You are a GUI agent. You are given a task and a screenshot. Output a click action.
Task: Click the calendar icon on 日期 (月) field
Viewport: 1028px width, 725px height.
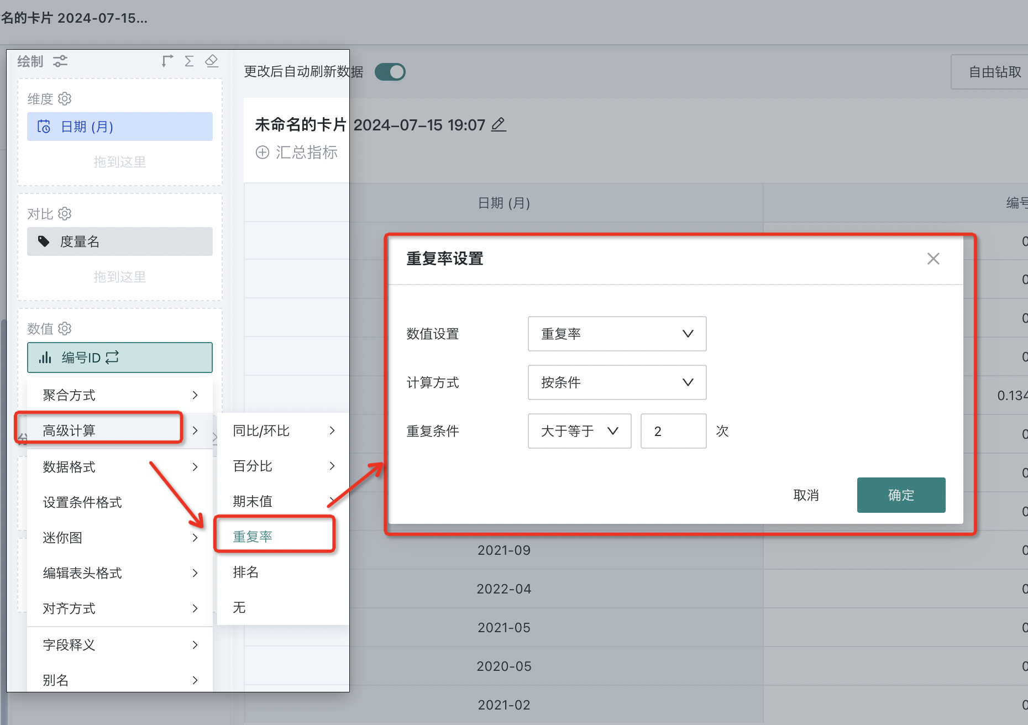click(x=44, y=127)
